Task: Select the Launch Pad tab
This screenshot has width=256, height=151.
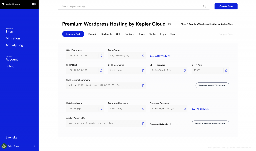Action: [73, 34]
